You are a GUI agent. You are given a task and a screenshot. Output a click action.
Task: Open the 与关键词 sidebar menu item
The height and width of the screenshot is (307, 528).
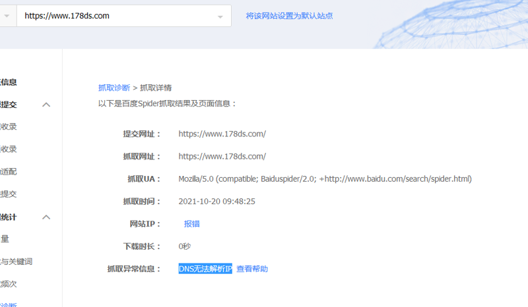tap(16, 262)
